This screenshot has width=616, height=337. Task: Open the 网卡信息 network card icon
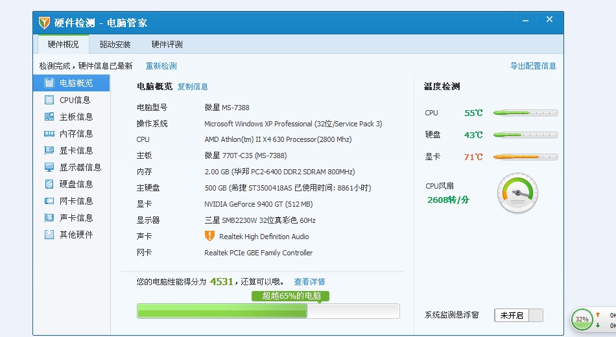pos(49,201)
